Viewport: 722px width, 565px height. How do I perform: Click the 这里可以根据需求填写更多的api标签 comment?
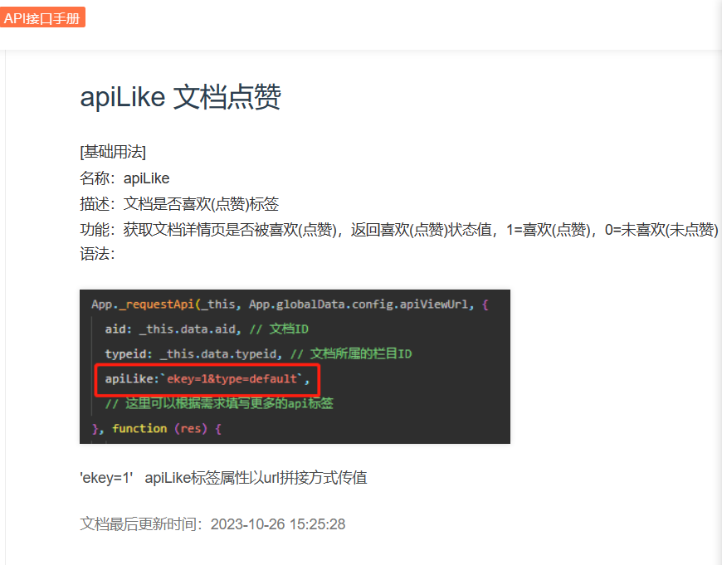point(219,403)
